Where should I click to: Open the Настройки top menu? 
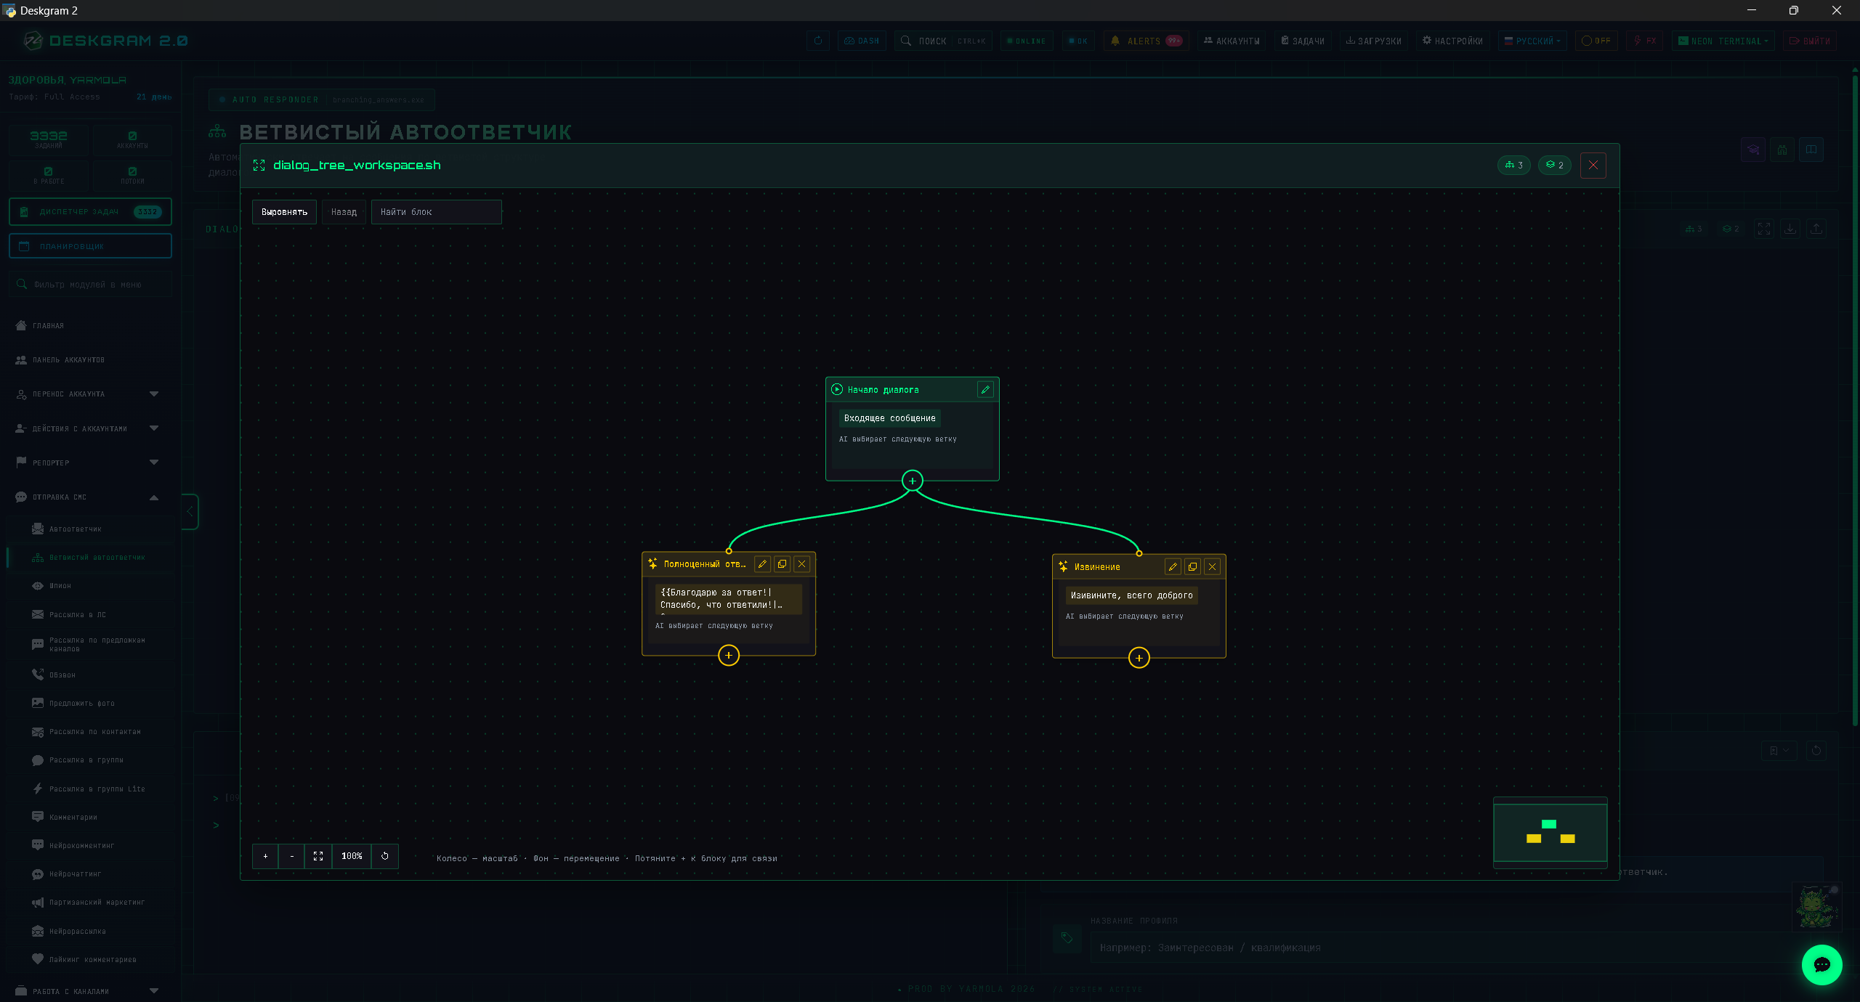pos(1452,41)
